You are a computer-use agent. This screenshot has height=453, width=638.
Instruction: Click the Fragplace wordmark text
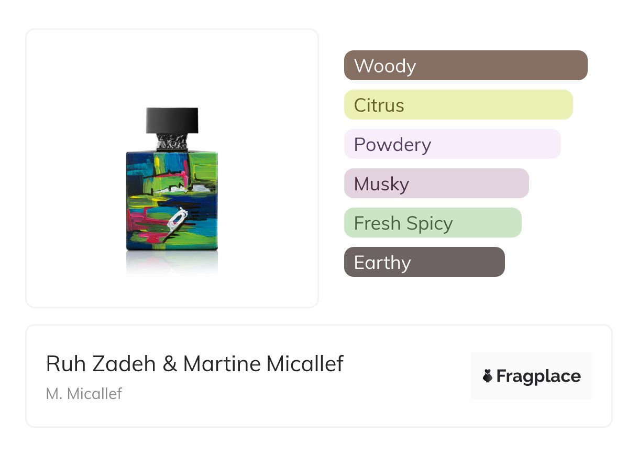[x=538, y=376]
